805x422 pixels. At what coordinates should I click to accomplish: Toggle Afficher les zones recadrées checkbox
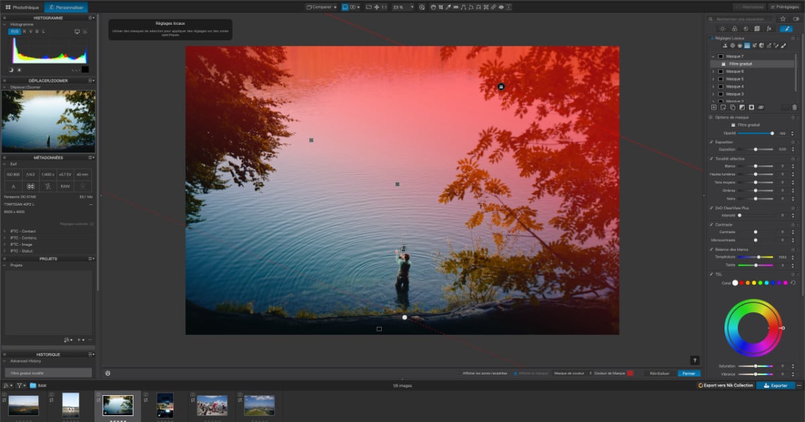click(x=460, y=373)
